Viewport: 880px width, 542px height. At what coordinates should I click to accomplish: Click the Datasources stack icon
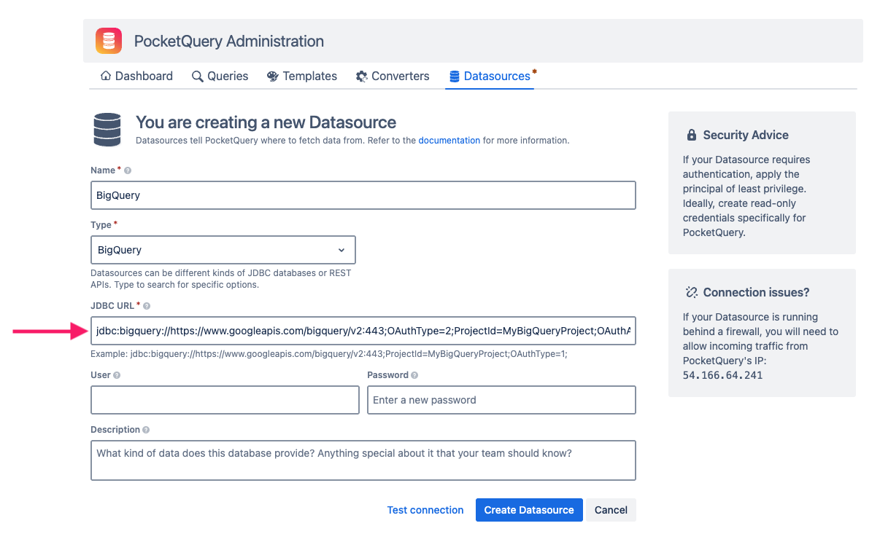pyautogui.click(x=455, y=76)
